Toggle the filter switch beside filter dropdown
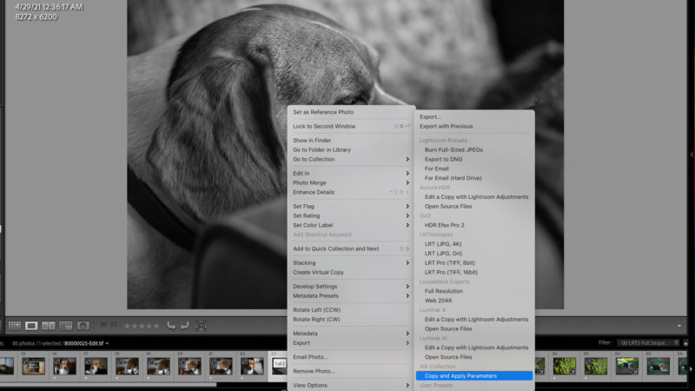The width and height of the screenshot is (695, 391). coord(685,343)
